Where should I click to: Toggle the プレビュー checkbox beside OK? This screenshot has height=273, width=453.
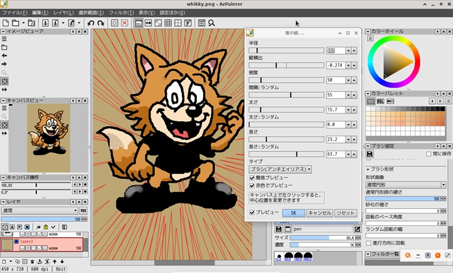click(252, 213)
